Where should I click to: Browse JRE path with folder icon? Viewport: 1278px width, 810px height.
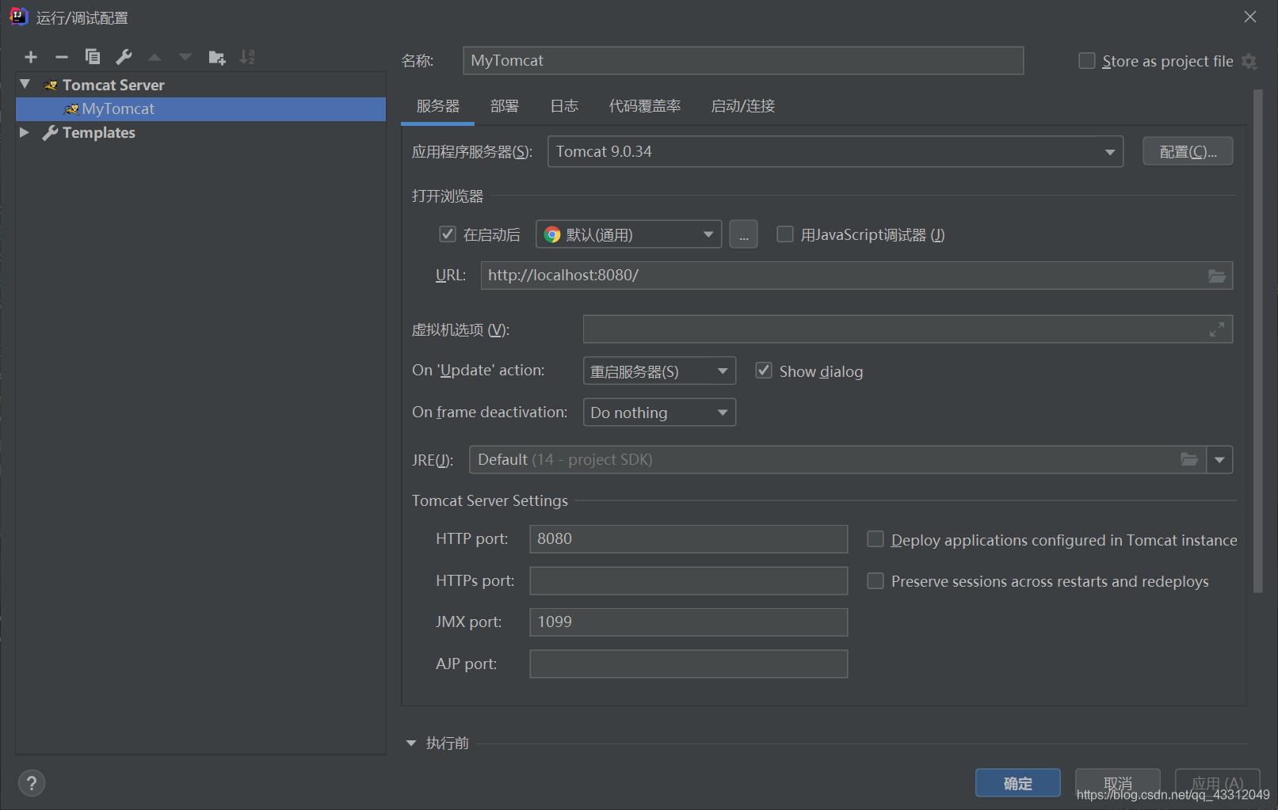1189,459
